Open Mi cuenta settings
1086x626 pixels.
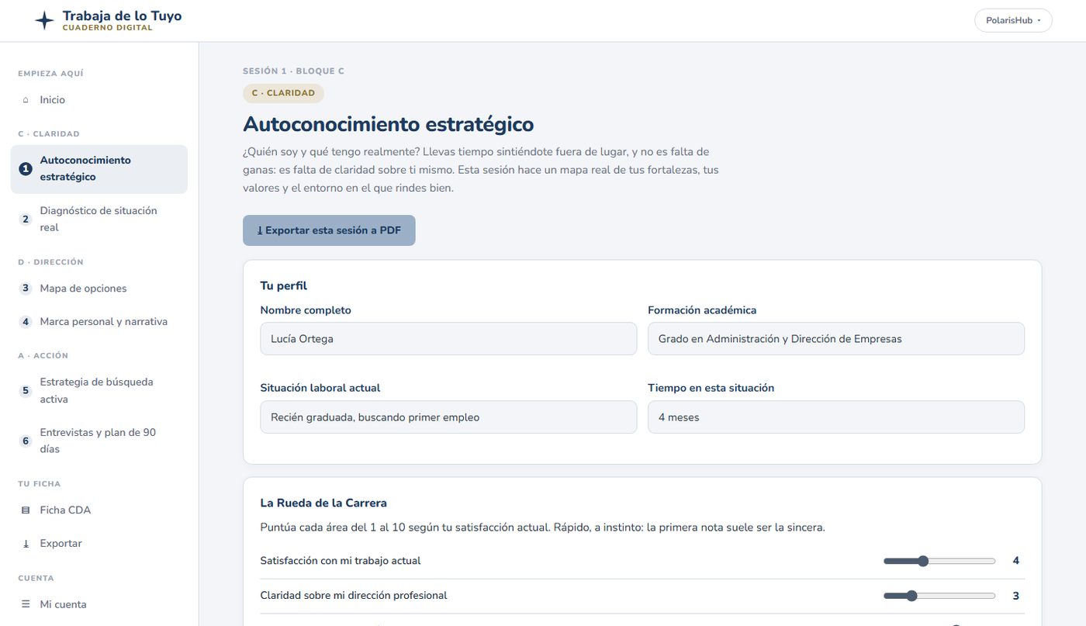[99, 604]
